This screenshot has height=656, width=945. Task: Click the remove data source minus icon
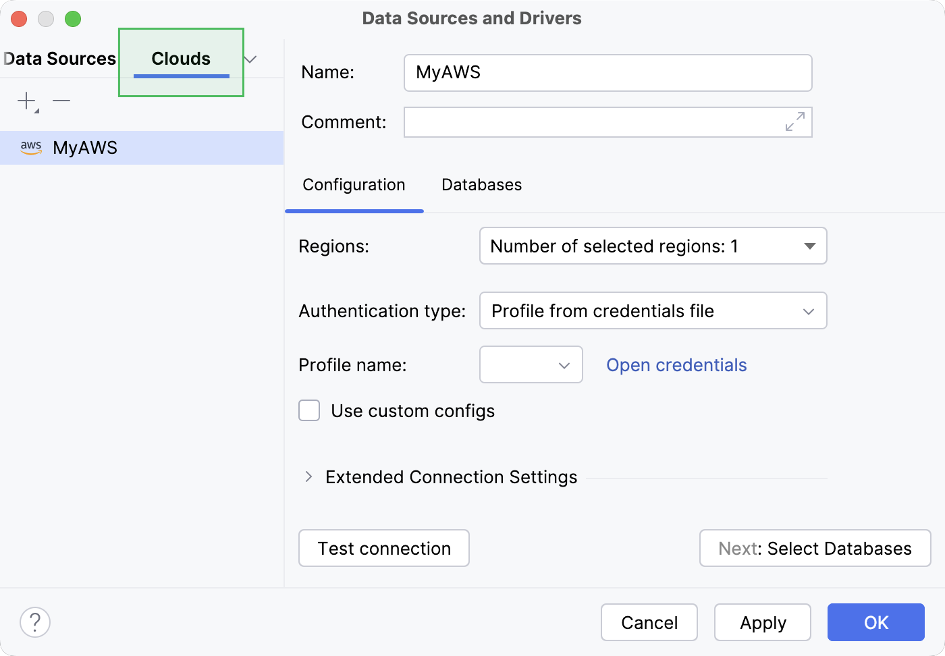click(61, 101)
